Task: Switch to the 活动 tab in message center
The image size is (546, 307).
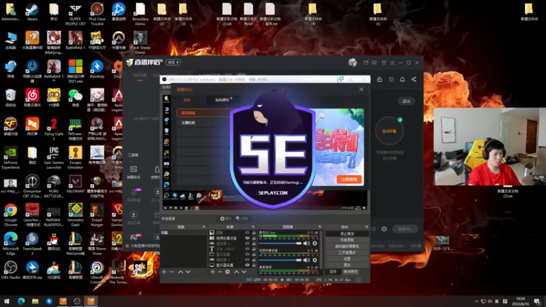Action: pyautogui.click(x=187, y=100)
